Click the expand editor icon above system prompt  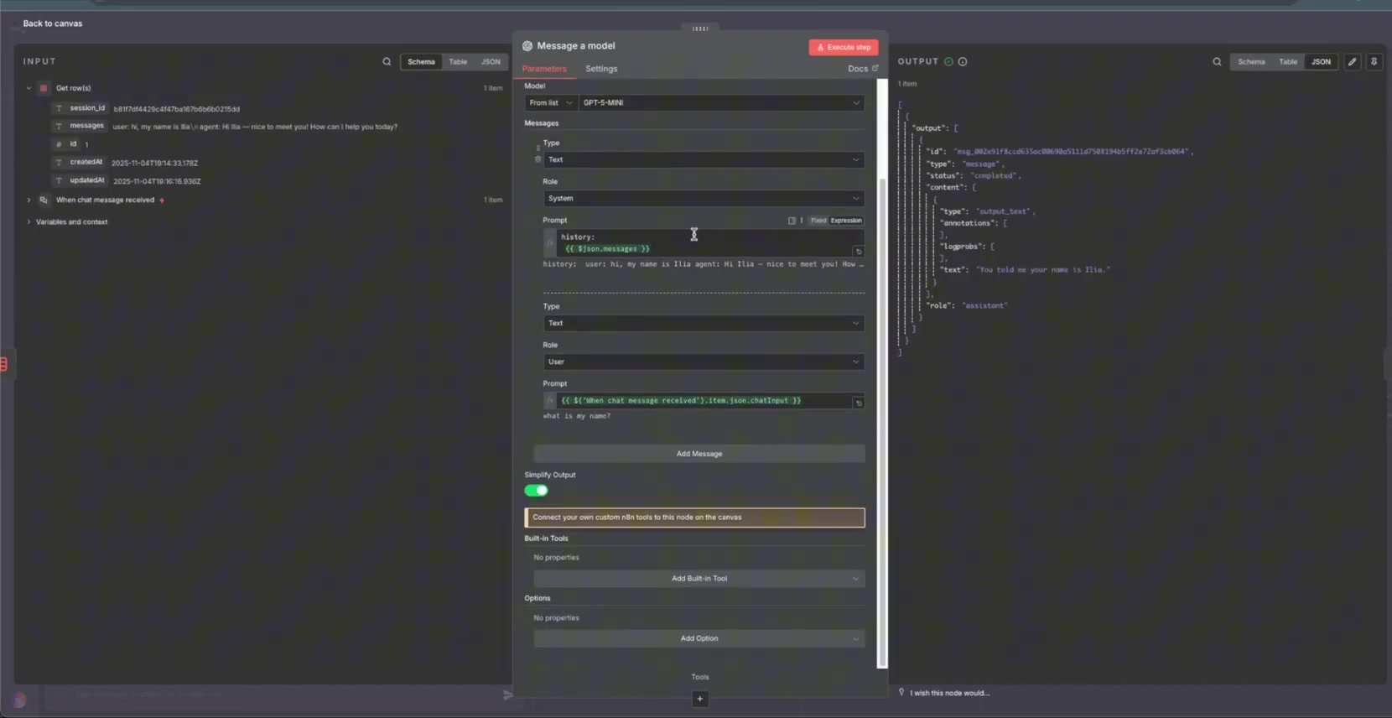792,221
